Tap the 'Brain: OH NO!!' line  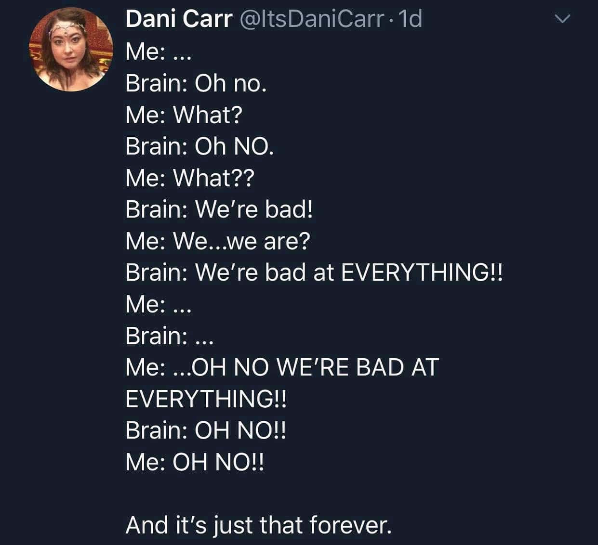(206, 430)
